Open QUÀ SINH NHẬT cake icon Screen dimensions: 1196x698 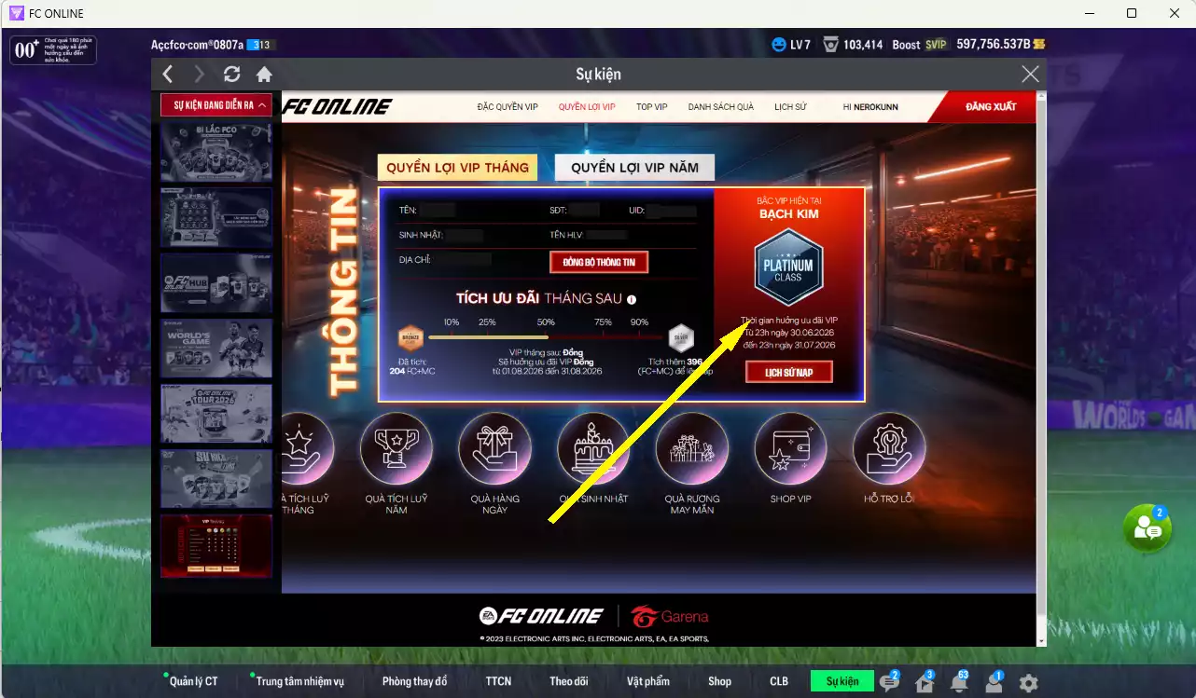[x=593, y=448]
